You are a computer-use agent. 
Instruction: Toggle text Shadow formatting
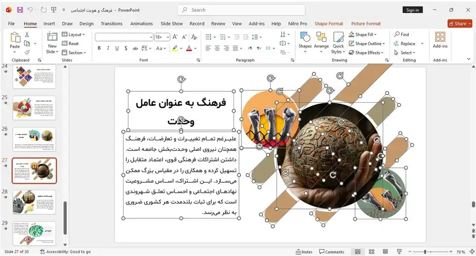click(125, 48)
